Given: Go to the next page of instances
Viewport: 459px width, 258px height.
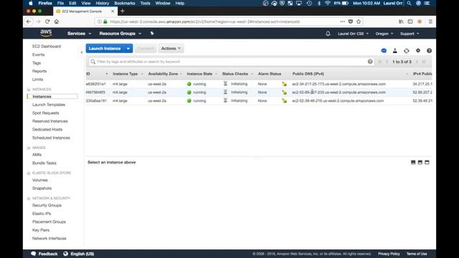Looking at the screenshot, I should (417, 62).
